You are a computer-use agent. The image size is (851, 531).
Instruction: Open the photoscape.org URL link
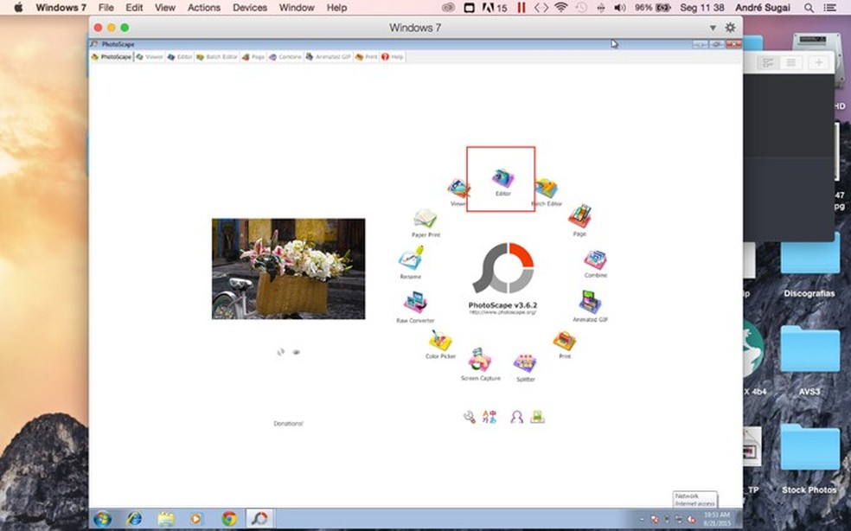coord(502,312)
